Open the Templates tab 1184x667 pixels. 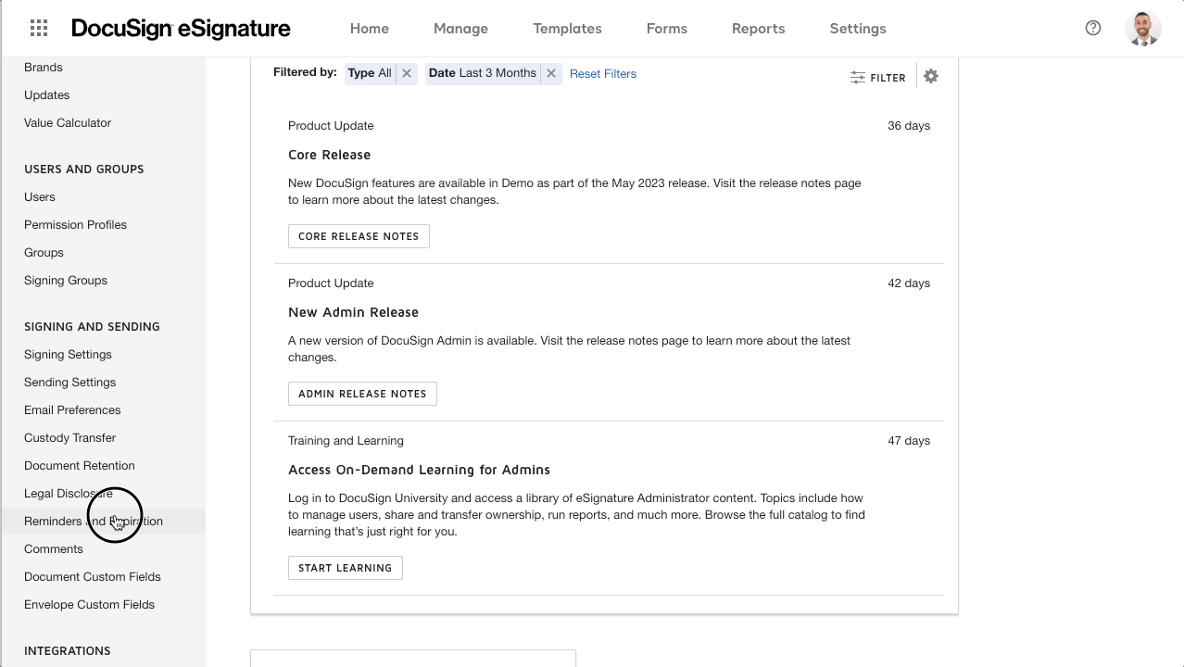pyautogui.click(x=567, y=29)
